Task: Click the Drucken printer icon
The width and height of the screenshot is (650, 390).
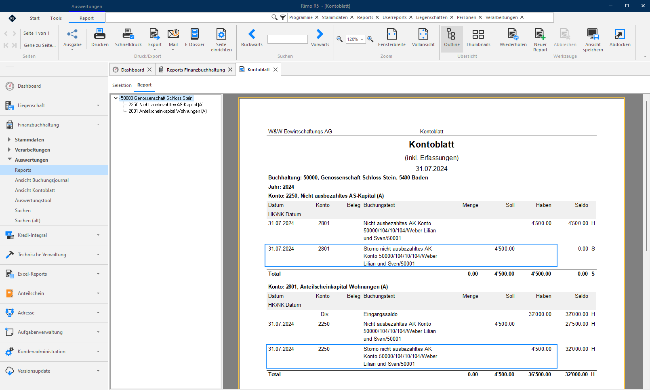Action: 100,34
